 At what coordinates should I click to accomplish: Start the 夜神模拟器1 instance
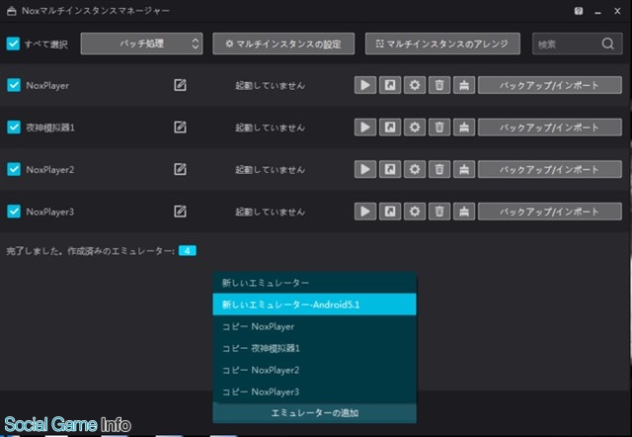tap(365, 128)
